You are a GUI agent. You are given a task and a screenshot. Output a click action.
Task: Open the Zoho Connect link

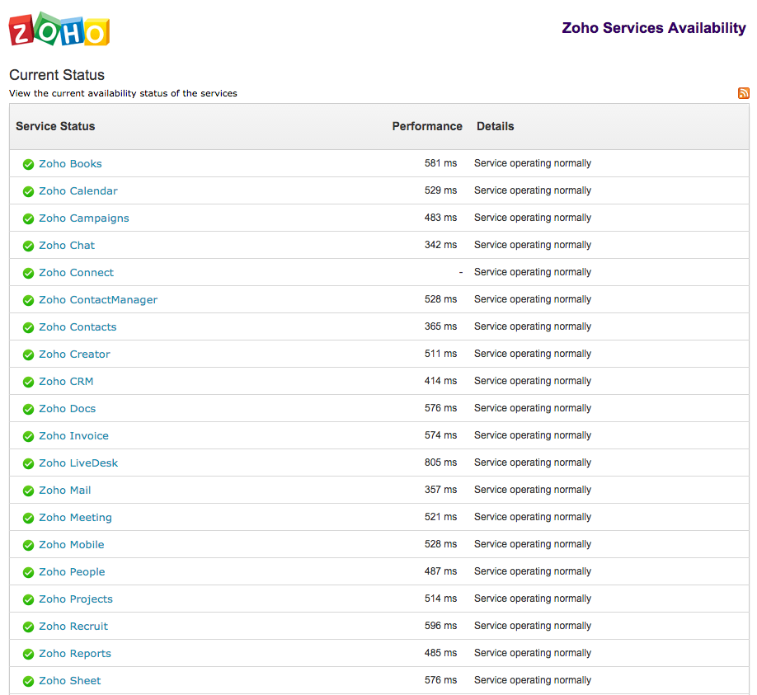click(77, 272)
